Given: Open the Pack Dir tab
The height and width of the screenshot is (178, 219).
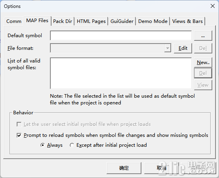Looking at the screenshot, I should pos(63,21).
